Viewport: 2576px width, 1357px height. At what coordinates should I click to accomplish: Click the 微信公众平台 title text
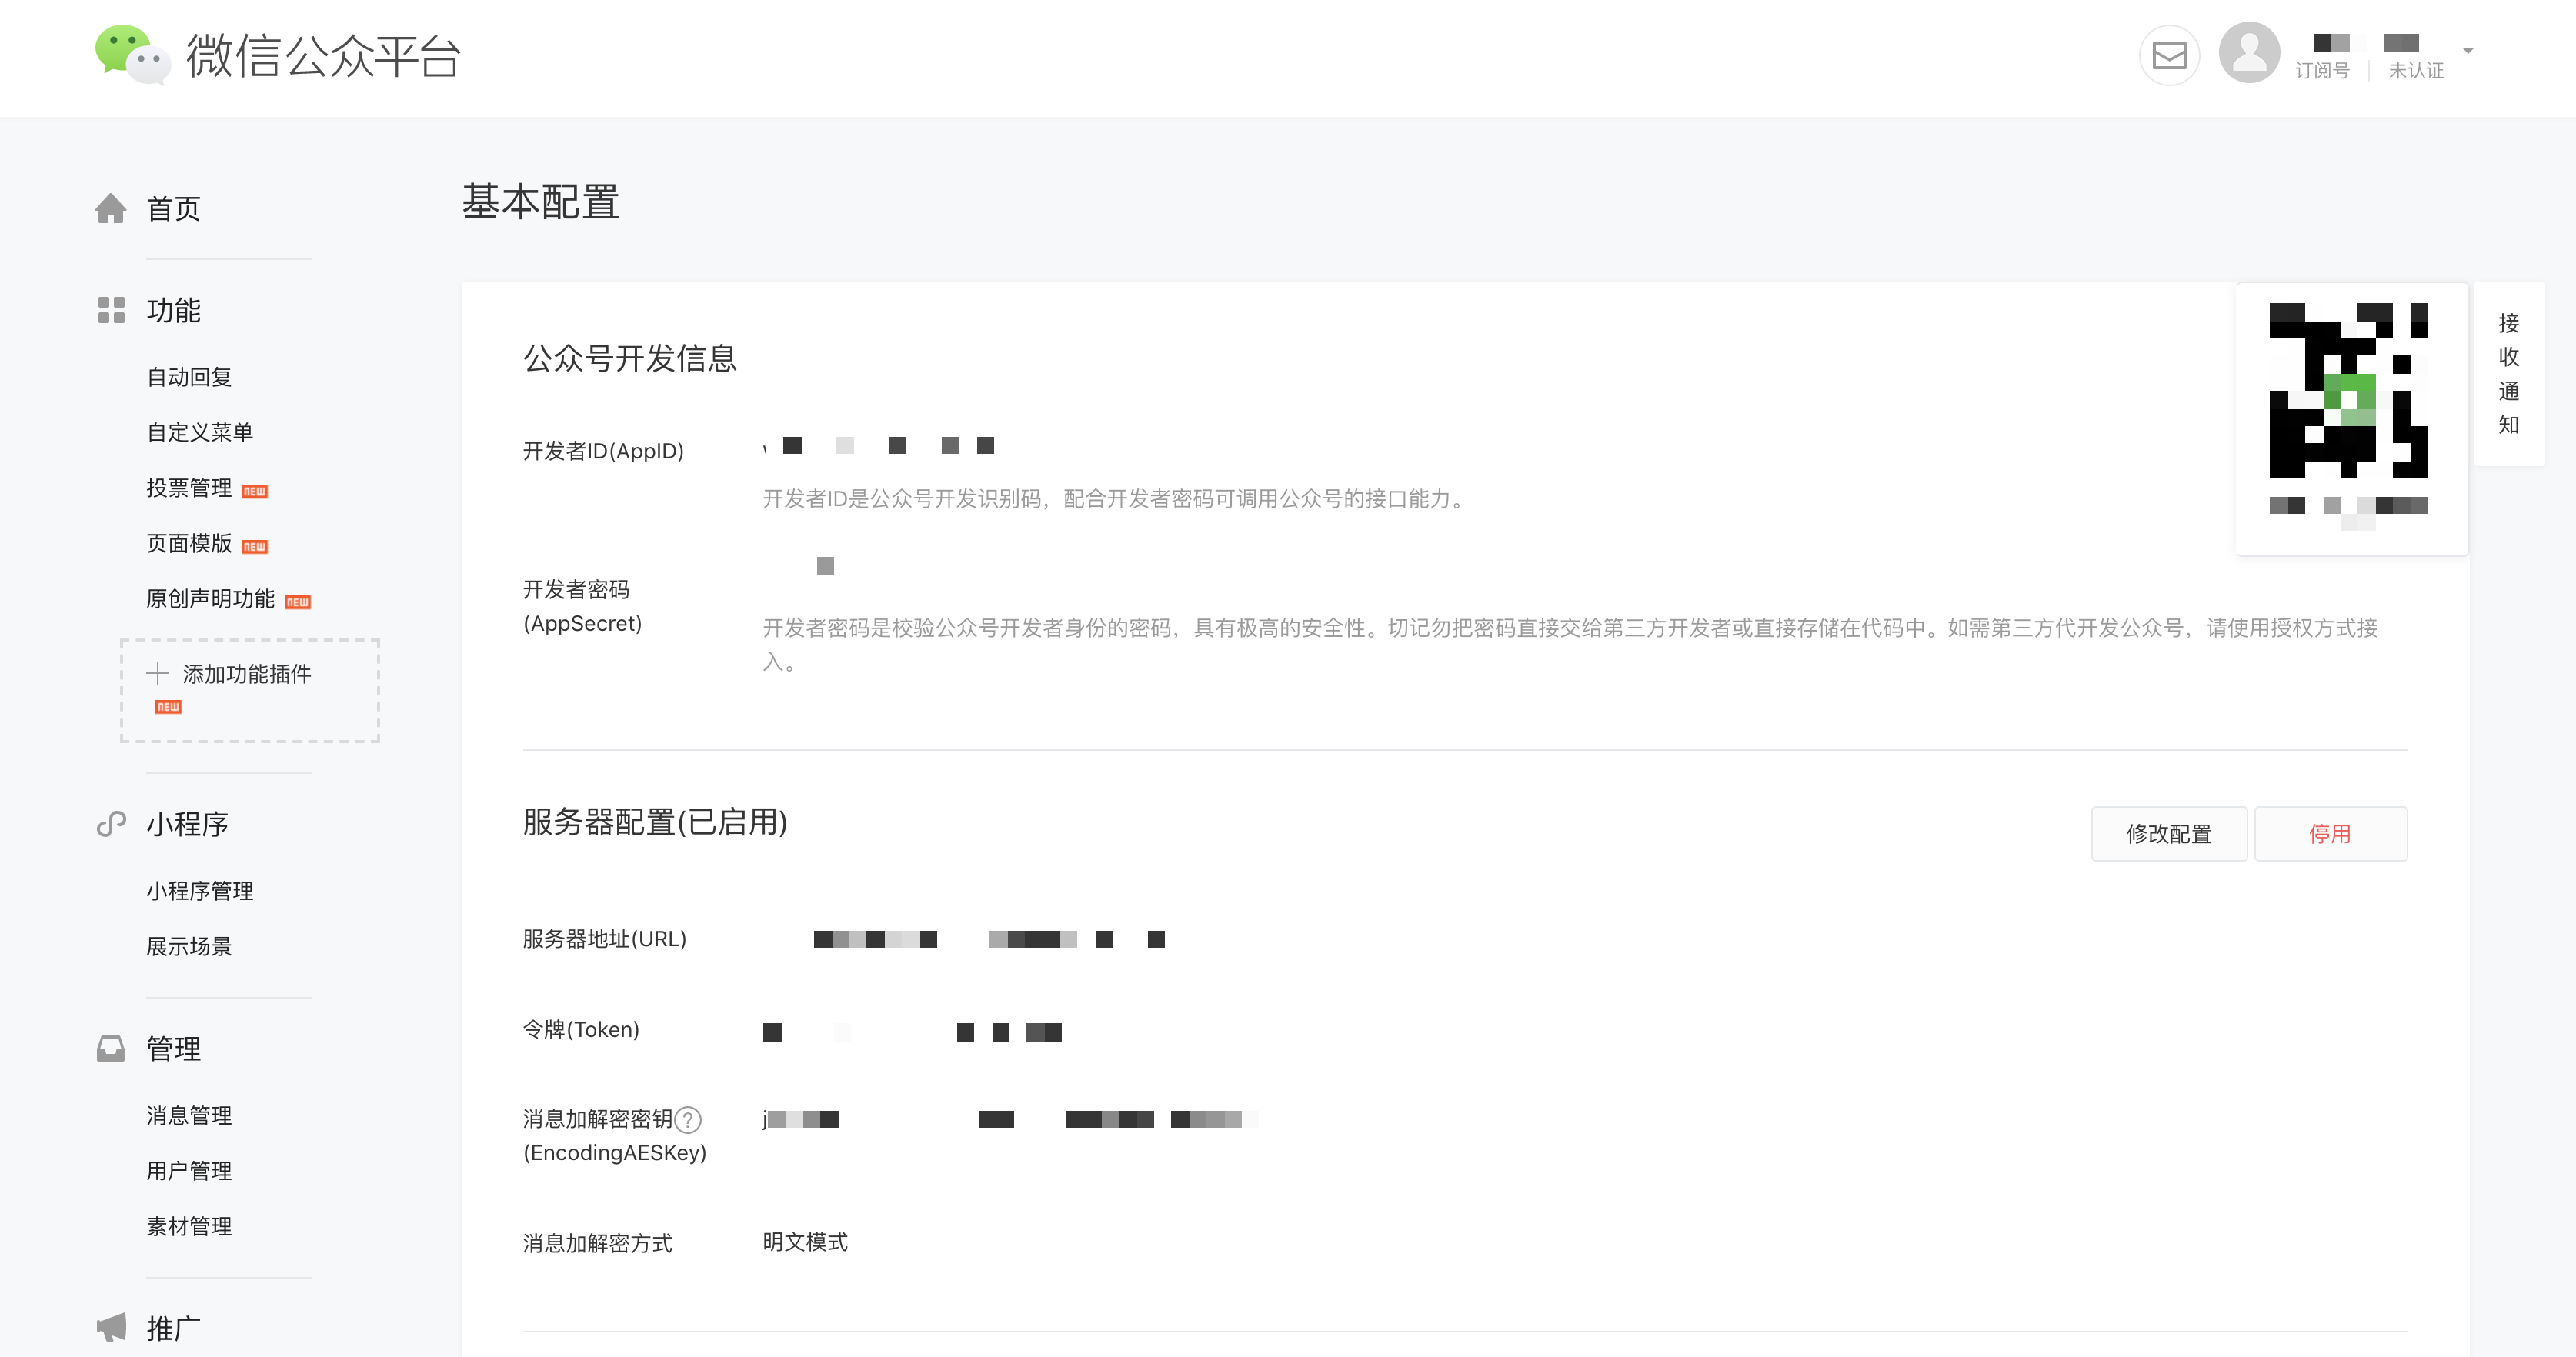pos(323,55)
